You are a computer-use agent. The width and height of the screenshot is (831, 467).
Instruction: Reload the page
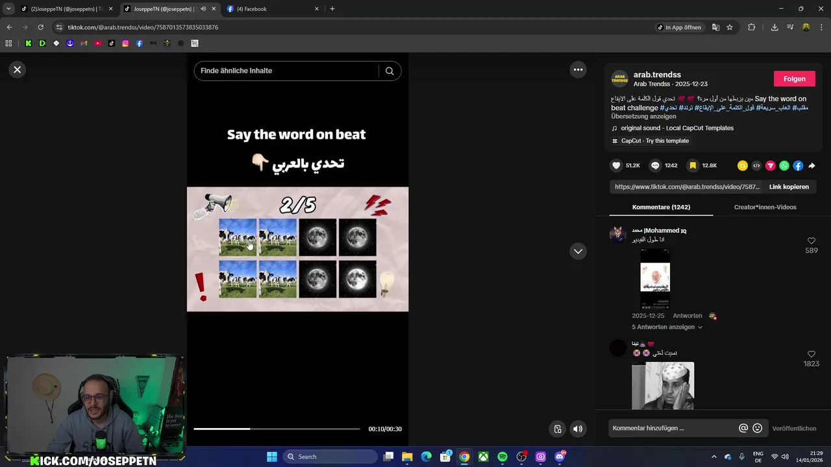click(x=40, y=27)
